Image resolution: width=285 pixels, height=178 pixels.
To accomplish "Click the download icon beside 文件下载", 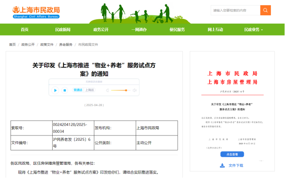I will point(222,165).
